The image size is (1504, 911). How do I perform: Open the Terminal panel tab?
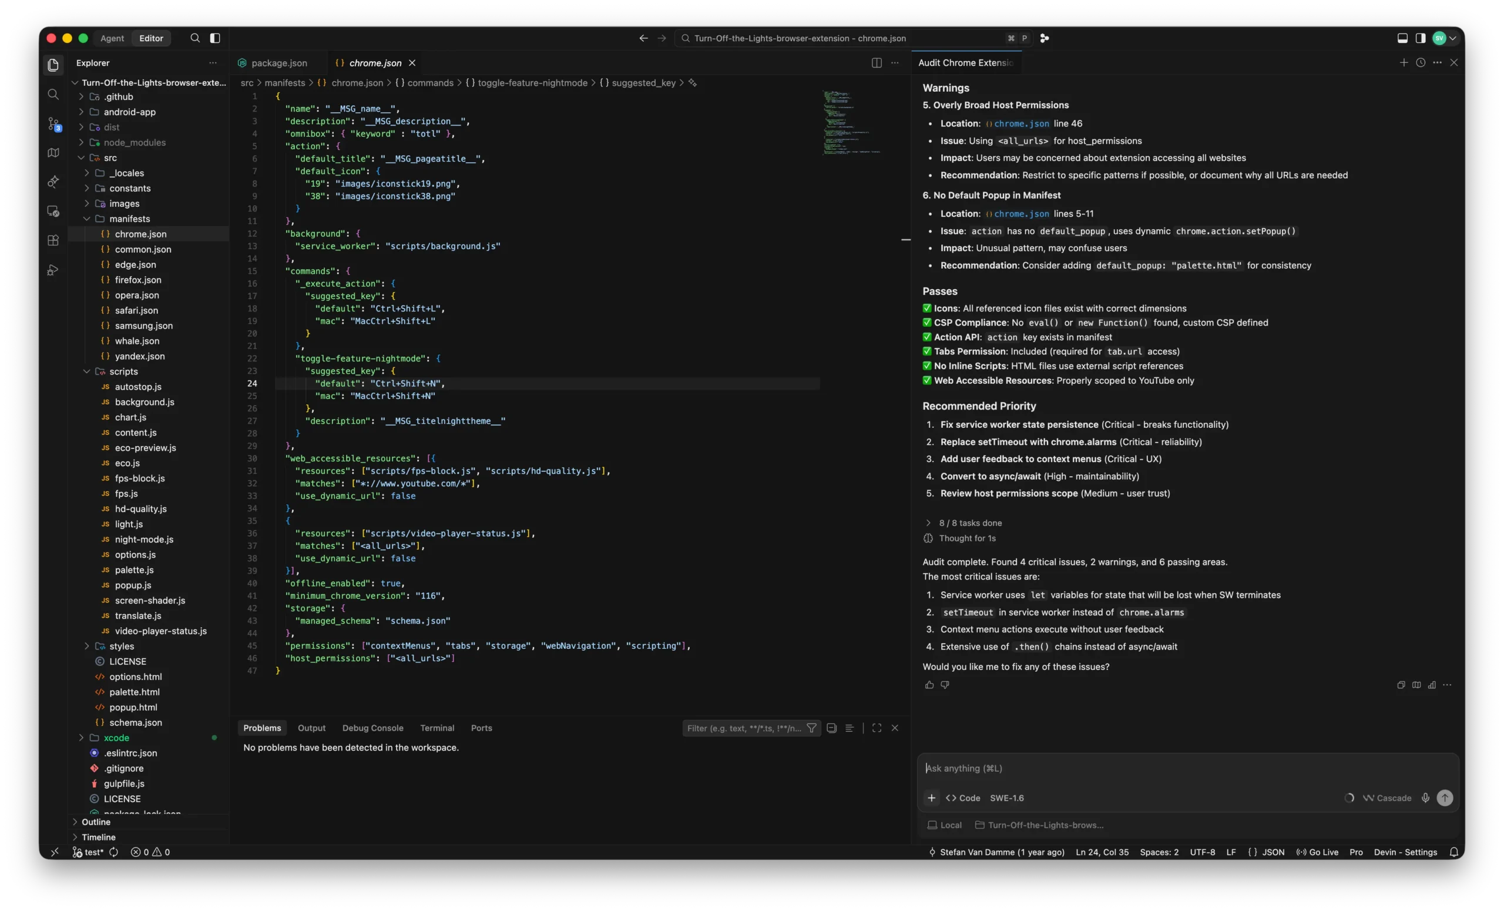pos(437,728)
